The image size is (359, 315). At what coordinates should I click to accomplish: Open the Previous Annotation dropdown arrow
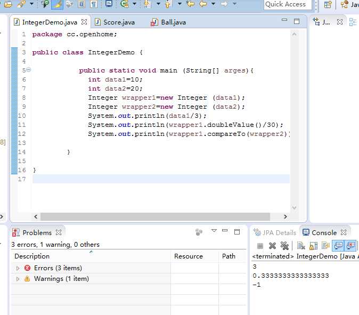(x=179, y=4)
